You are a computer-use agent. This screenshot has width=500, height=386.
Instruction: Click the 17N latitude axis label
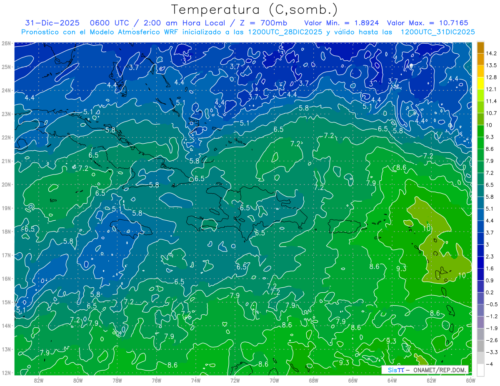[6, 255]
